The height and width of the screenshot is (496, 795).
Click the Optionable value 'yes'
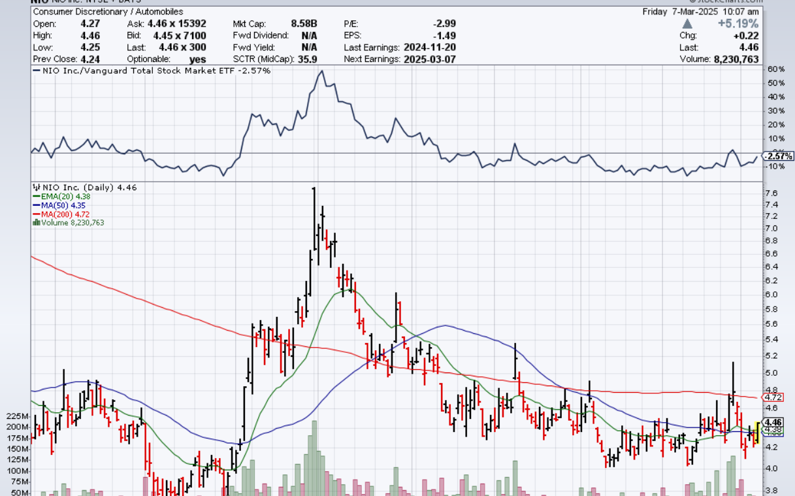(x=198, y=59)
